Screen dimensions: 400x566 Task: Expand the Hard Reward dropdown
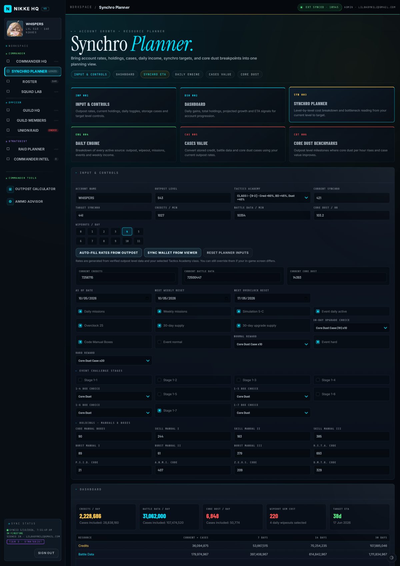click(114, 361)
